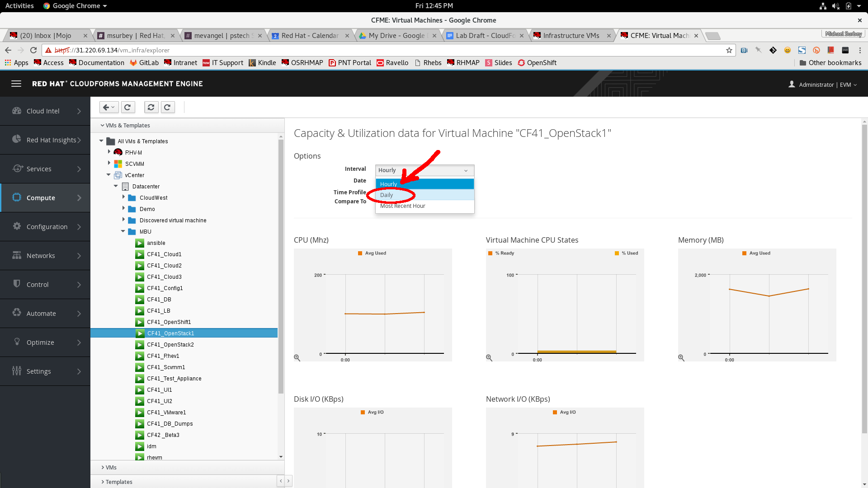The height and width of the screenshot is (488, 868).
Task: Expand the RHV-M tree node
Action: click(x=109, y=152)
